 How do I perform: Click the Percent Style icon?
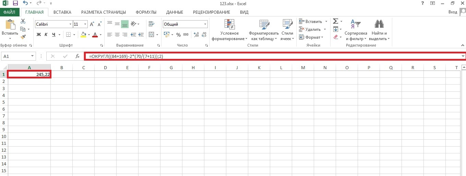[x=178, y=35]
